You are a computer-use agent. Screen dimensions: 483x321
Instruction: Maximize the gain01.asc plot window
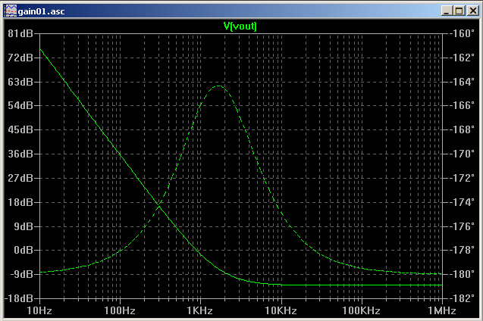[459, 11]
